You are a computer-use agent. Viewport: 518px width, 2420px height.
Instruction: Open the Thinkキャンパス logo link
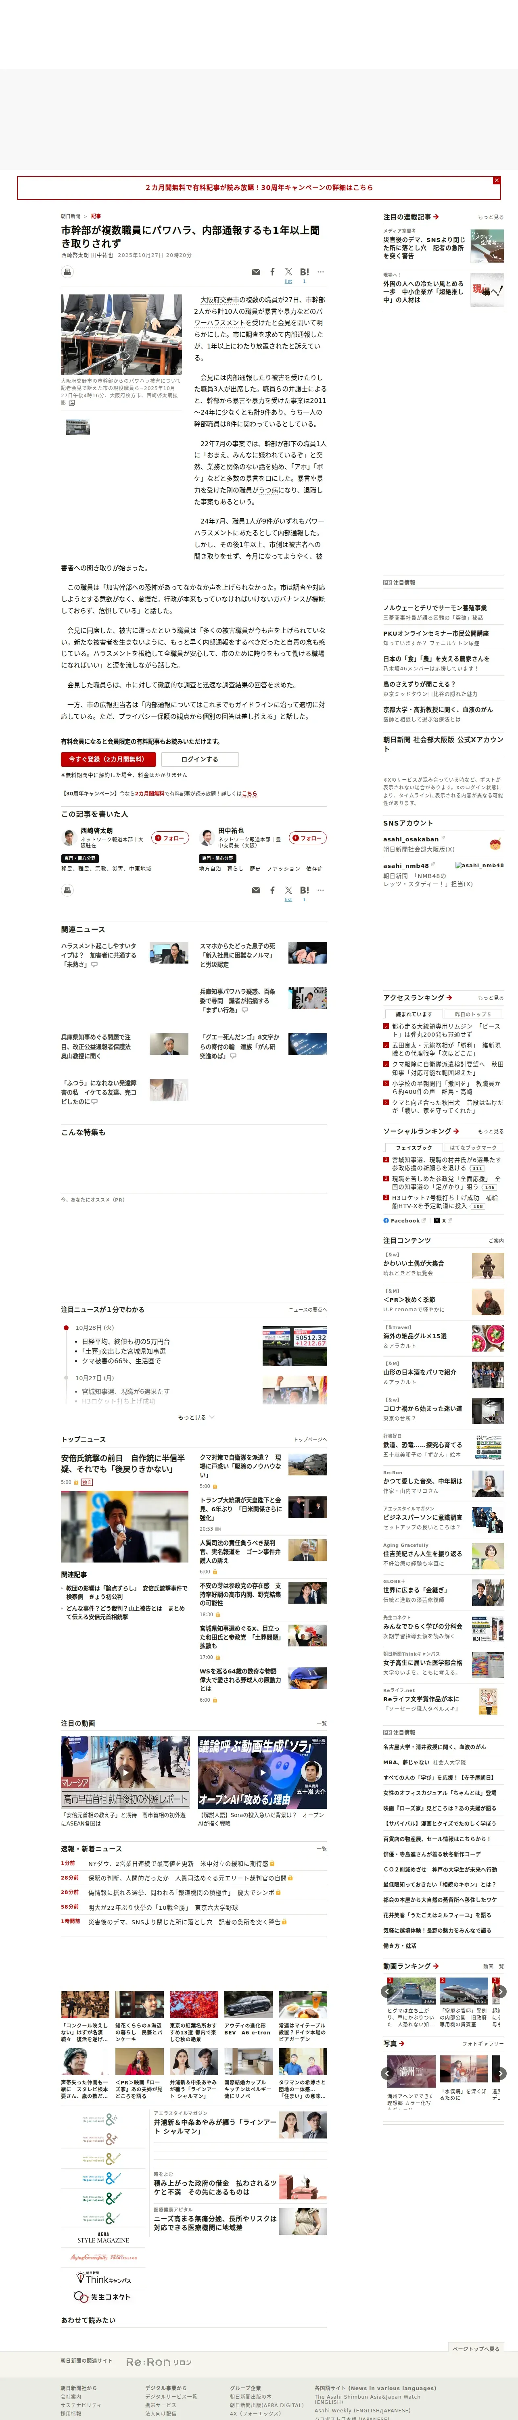pyautogui.click(x=103, y=2278)
